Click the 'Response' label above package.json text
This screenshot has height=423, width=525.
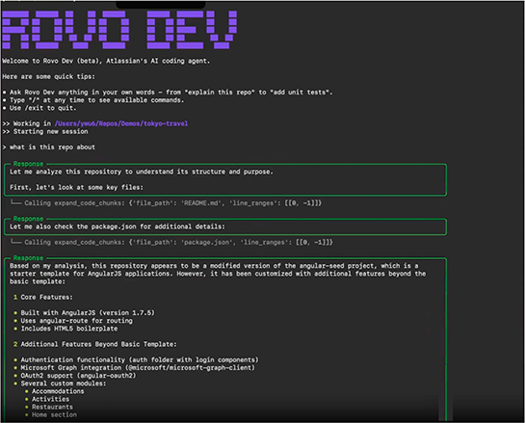28,219
